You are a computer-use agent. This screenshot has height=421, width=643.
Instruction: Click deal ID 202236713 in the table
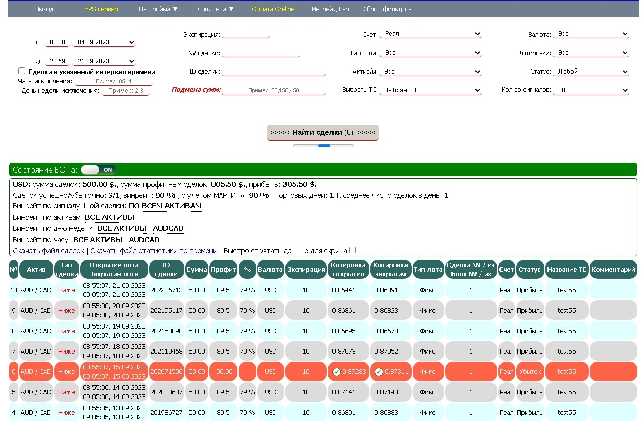coord(166,290)
